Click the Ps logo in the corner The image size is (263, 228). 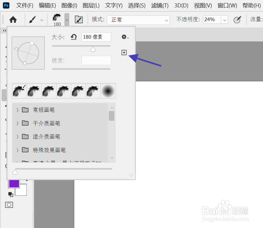6,5
